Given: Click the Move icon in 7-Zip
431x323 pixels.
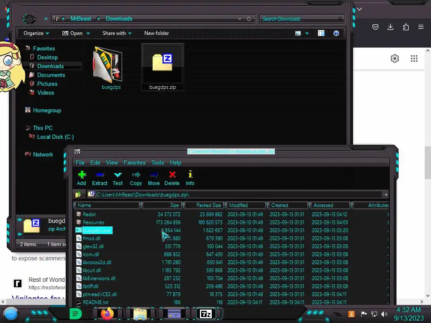Looking at the screenshot, I should coord(154,178).
